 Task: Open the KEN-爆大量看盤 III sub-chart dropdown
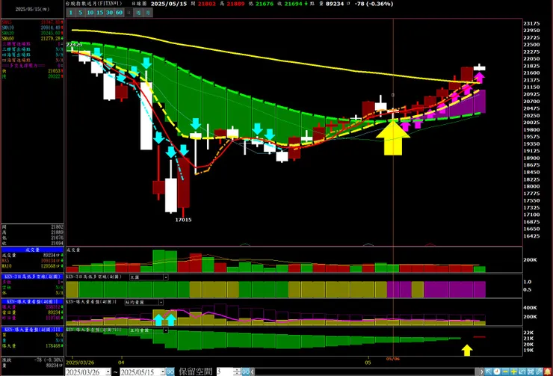pyautogui.click(x=166, y=331)
